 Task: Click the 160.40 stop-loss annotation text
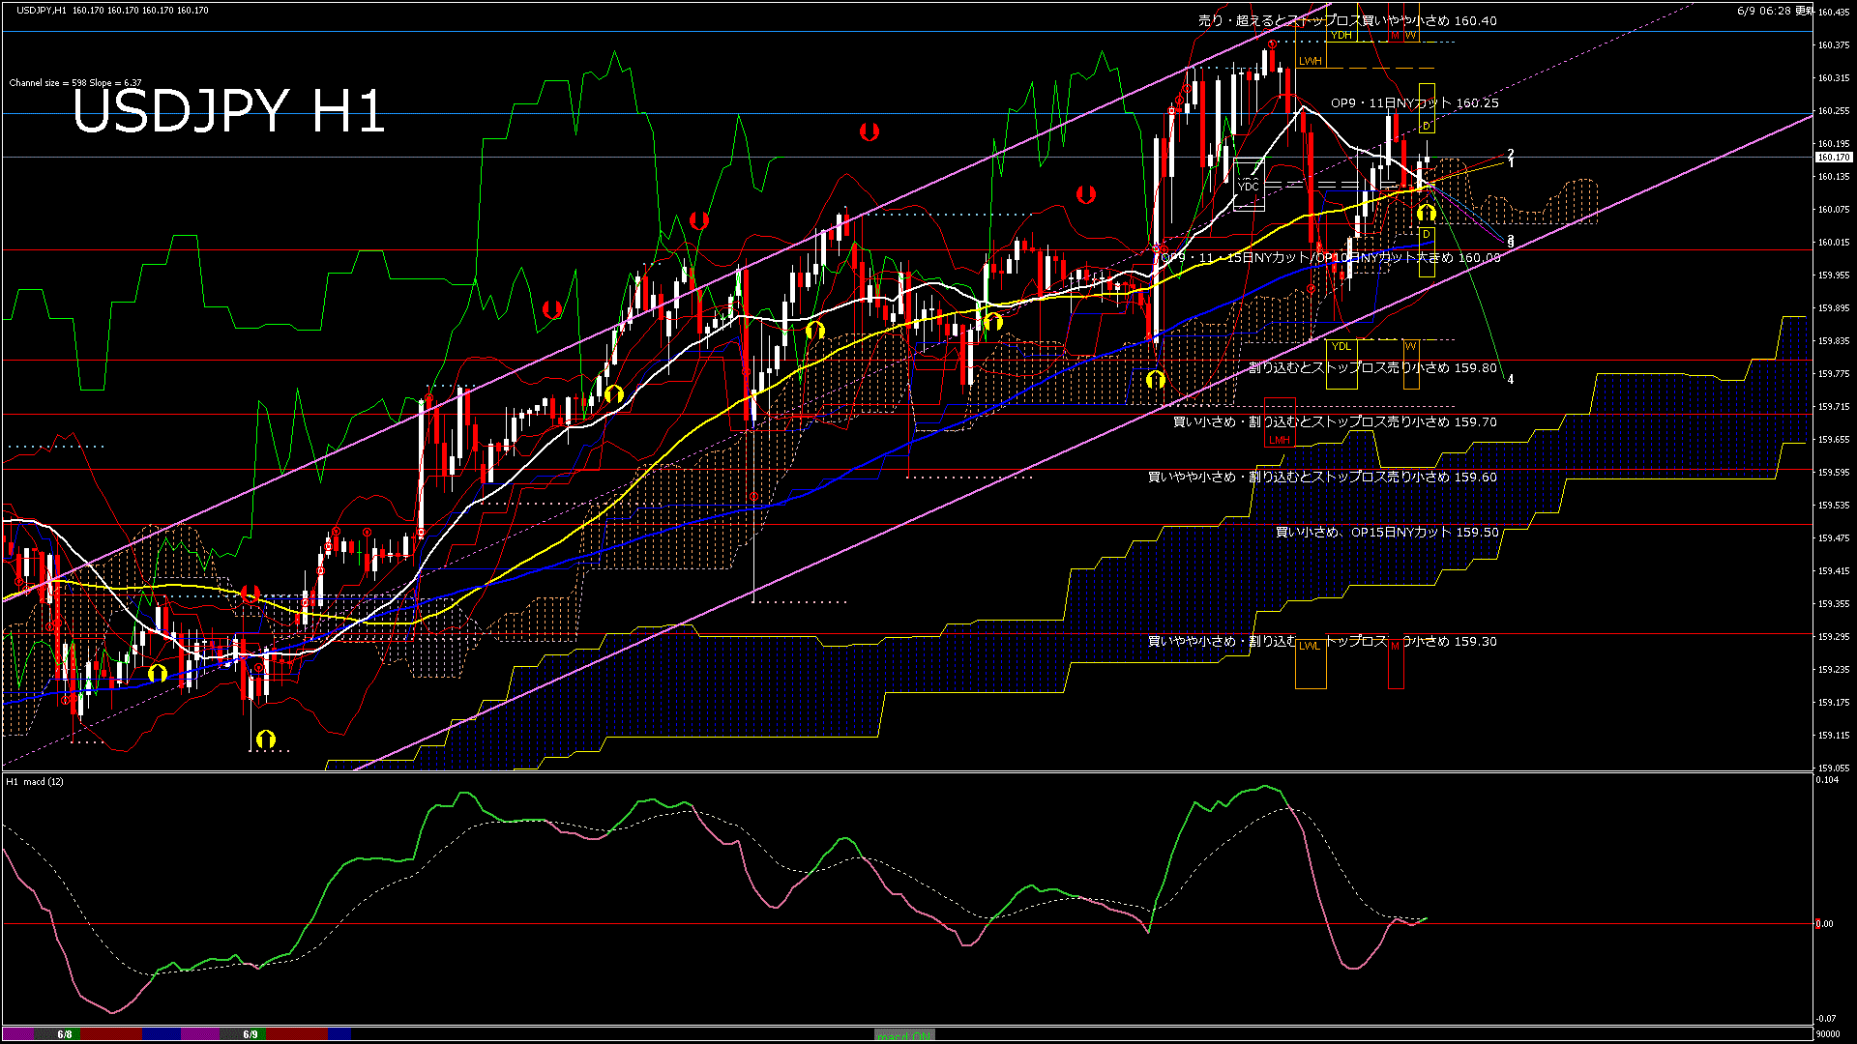pyautogui.click(x=1347, y=20)
